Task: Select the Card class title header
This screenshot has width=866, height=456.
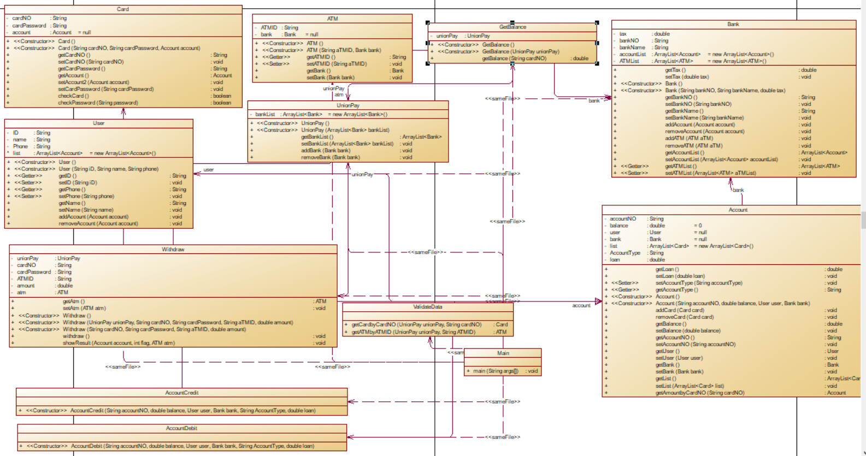Action: coord(123,9)
